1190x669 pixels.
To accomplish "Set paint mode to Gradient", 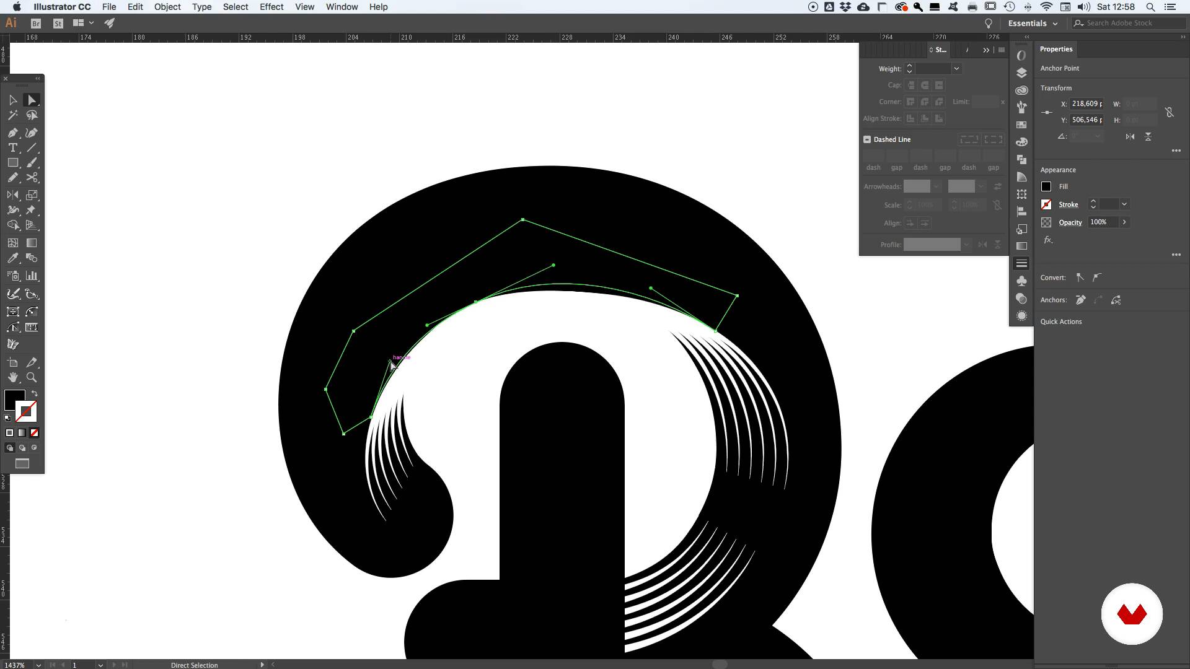I will [x=22, y=432].
